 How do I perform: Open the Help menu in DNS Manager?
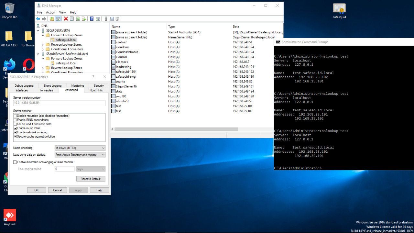73,12
